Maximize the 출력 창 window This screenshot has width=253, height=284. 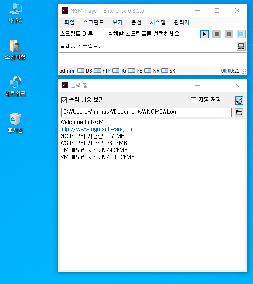[217, 85]
